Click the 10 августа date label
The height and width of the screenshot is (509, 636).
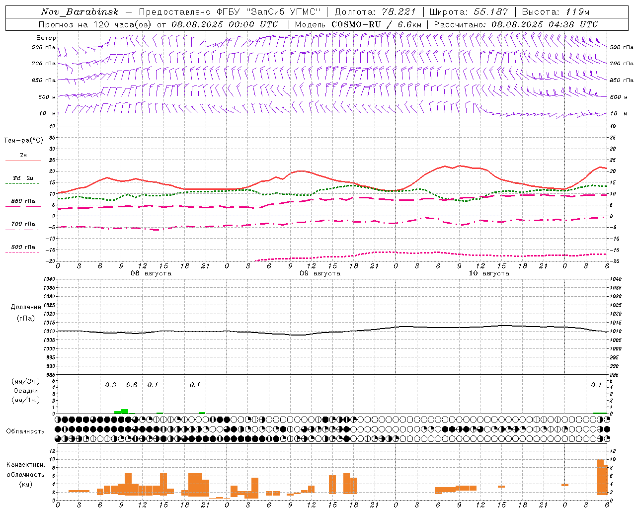(x=489, y=273)
